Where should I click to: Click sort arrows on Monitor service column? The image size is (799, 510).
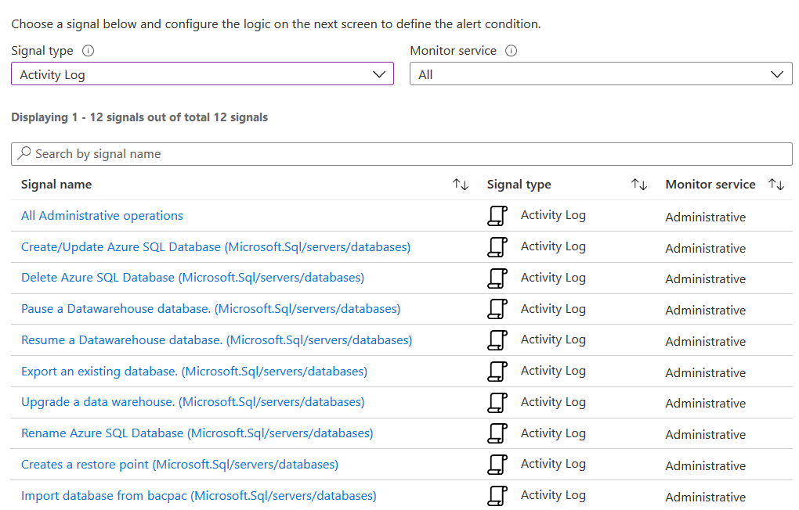776,185
